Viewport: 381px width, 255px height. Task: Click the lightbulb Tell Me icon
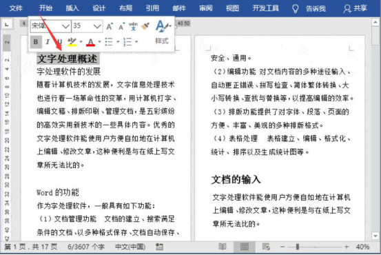[295, 9]
